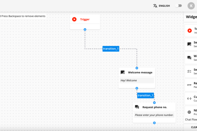Click the Trigger node's bottom connector dot
197x131 pixels.
click(85, 29)
